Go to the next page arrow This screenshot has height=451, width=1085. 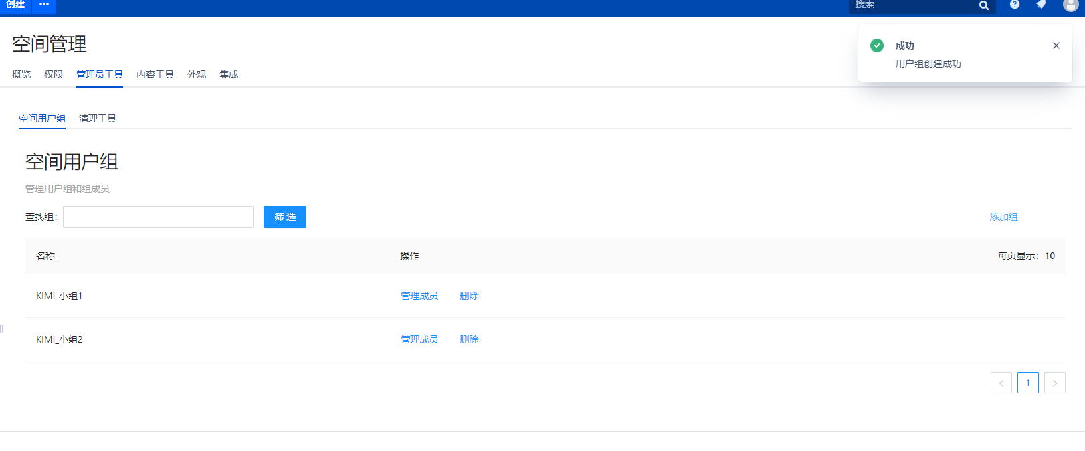point(1054,383)
